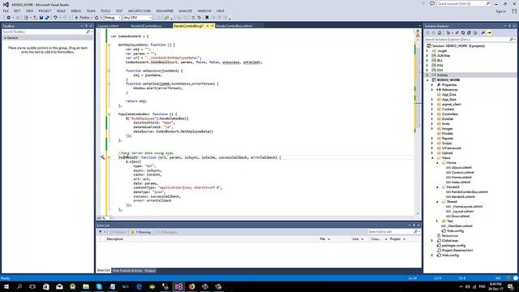This screenshot has height=292, width=519.
Task: Toggle auto-hide pin on Error List panel
Action: pos(414,225)
